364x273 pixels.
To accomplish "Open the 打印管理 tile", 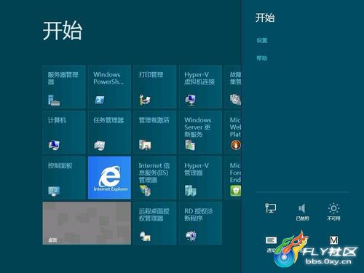I will click(x=155, y=87).
